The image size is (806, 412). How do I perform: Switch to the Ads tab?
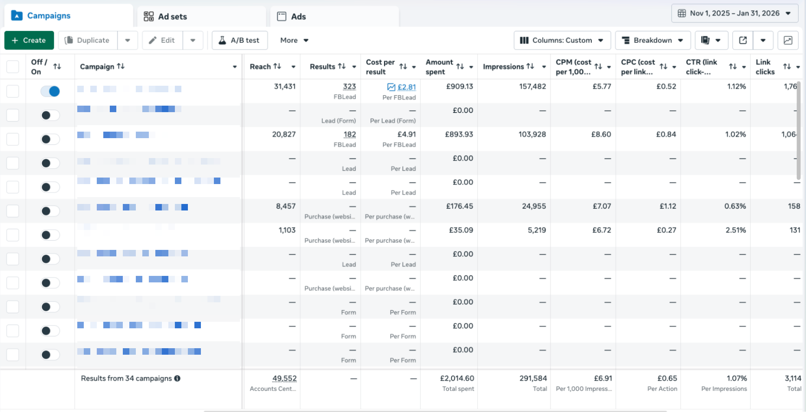click(334, 16)
